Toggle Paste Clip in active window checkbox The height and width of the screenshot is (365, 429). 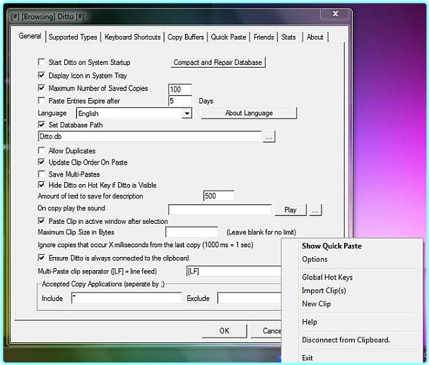(x=41, y=221)
